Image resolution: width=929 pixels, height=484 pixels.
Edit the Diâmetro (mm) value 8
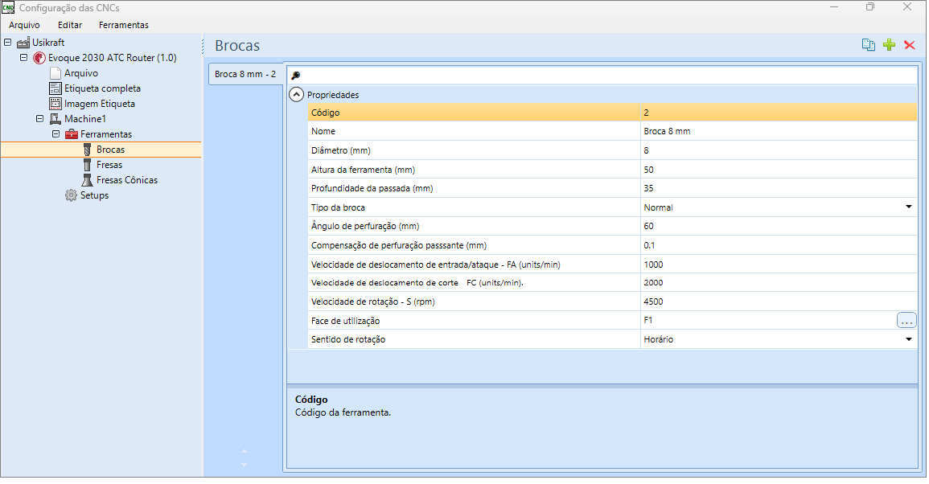(x=778, y=150)
